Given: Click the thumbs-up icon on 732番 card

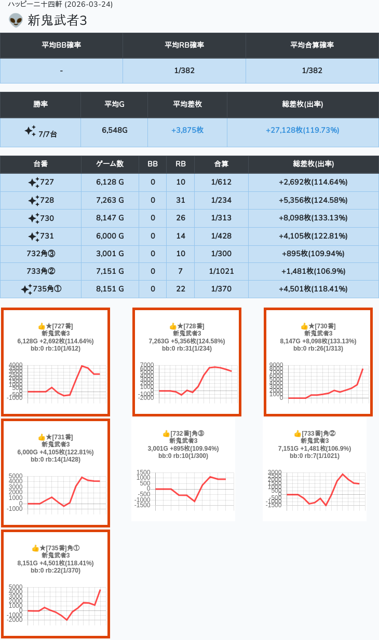Looking at the screenshot, I should coord(166,434).
